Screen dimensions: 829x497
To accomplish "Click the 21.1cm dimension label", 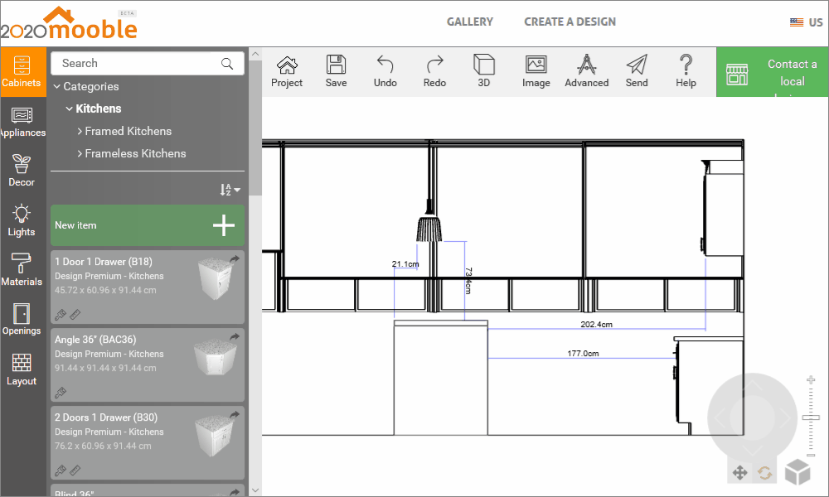I will (x=405, y=263).
